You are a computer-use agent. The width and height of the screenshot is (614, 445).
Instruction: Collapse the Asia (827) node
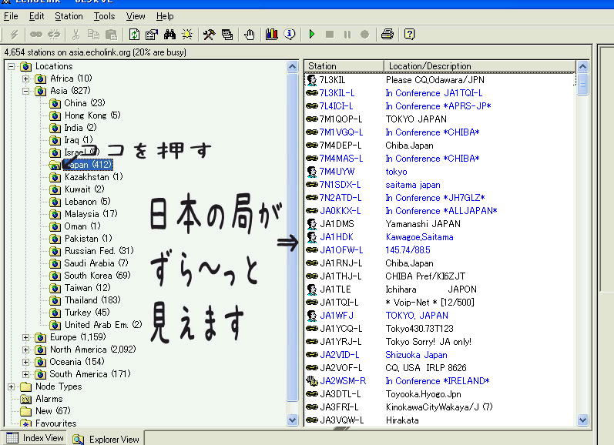point(26,91)
